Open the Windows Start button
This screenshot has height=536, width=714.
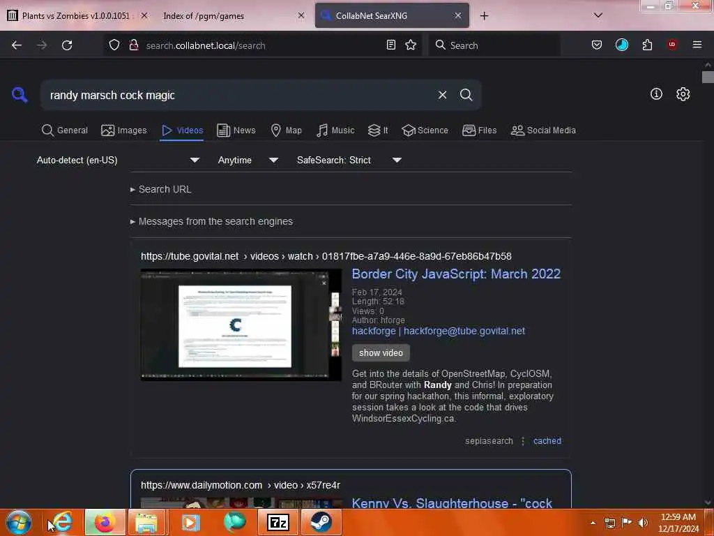[19, 522]
